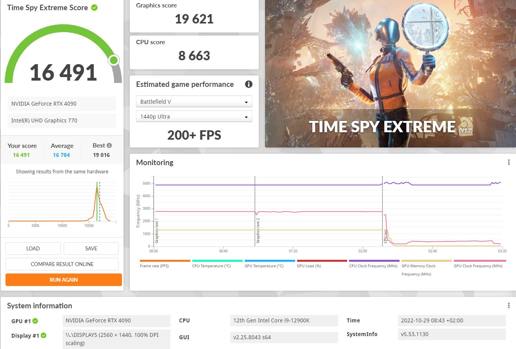Image resolution: width=516 pixels, height=349 pixels.
Task: Click the System information heading
Action: [x=39, y=306]
